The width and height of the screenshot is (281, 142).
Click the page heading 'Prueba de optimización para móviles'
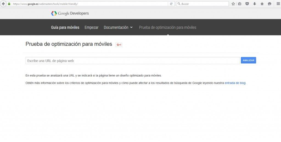pos(69,44)
